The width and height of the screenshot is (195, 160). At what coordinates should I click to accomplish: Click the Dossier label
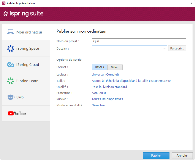coord(63,49)
